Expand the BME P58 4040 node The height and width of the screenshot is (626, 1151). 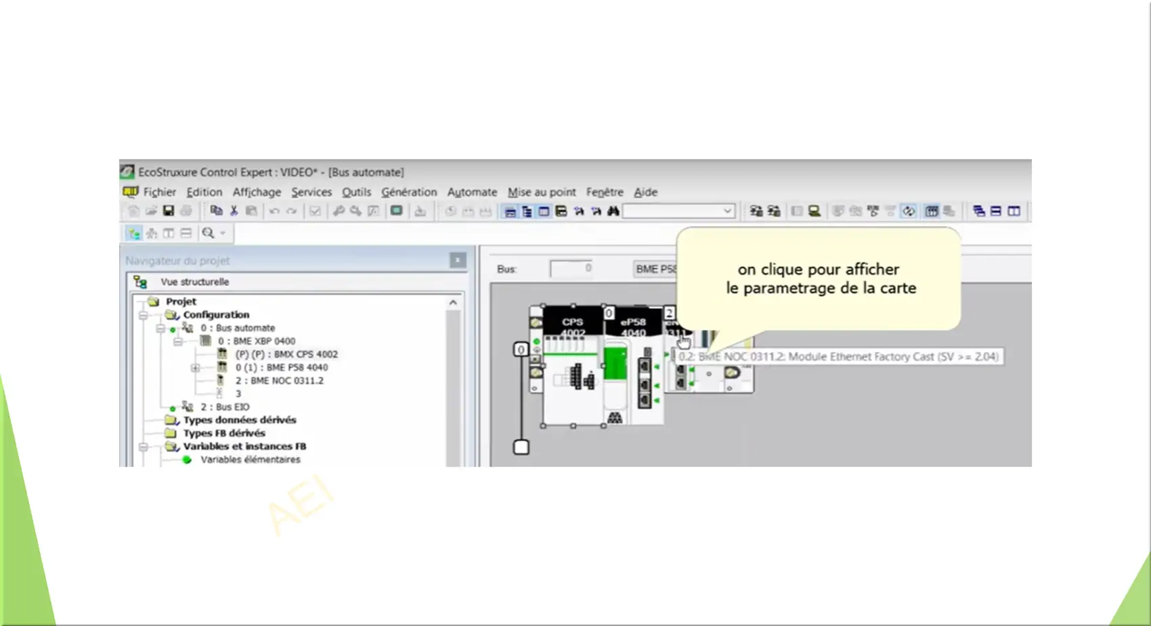196,368
